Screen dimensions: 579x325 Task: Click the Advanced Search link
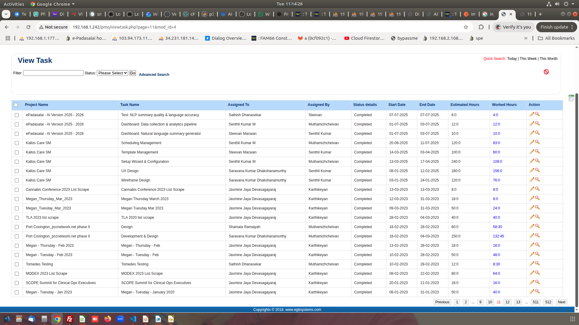pyautogui.click(x=154, y=75)
